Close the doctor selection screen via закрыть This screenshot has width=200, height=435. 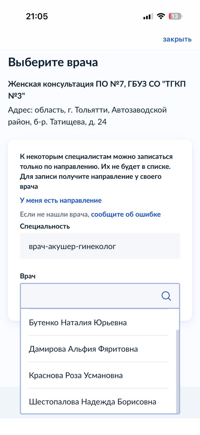click(177, 39)
